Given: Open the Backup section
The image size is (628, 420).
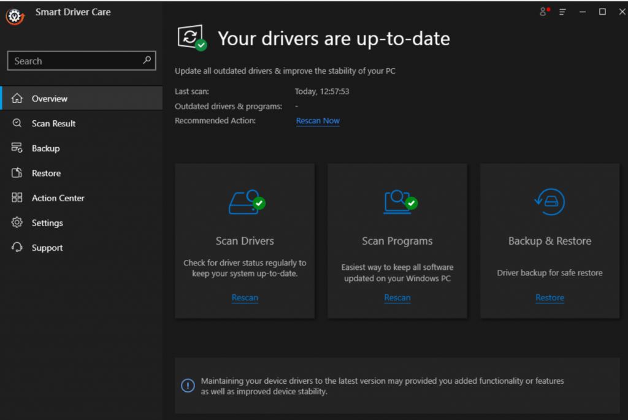Looking at the screenshot, I should [82, 148].
